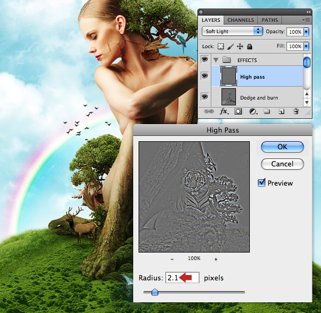Click the Fill value field

(295, 46)
